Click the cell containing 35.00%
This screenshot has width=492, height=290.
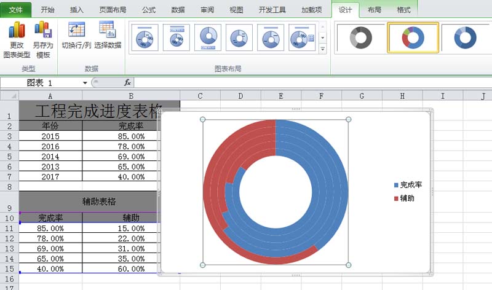[x=121, y=258]
